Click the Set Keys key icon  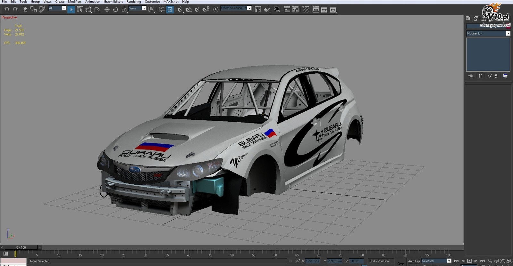pyautogui.click(x=400, y=263)
